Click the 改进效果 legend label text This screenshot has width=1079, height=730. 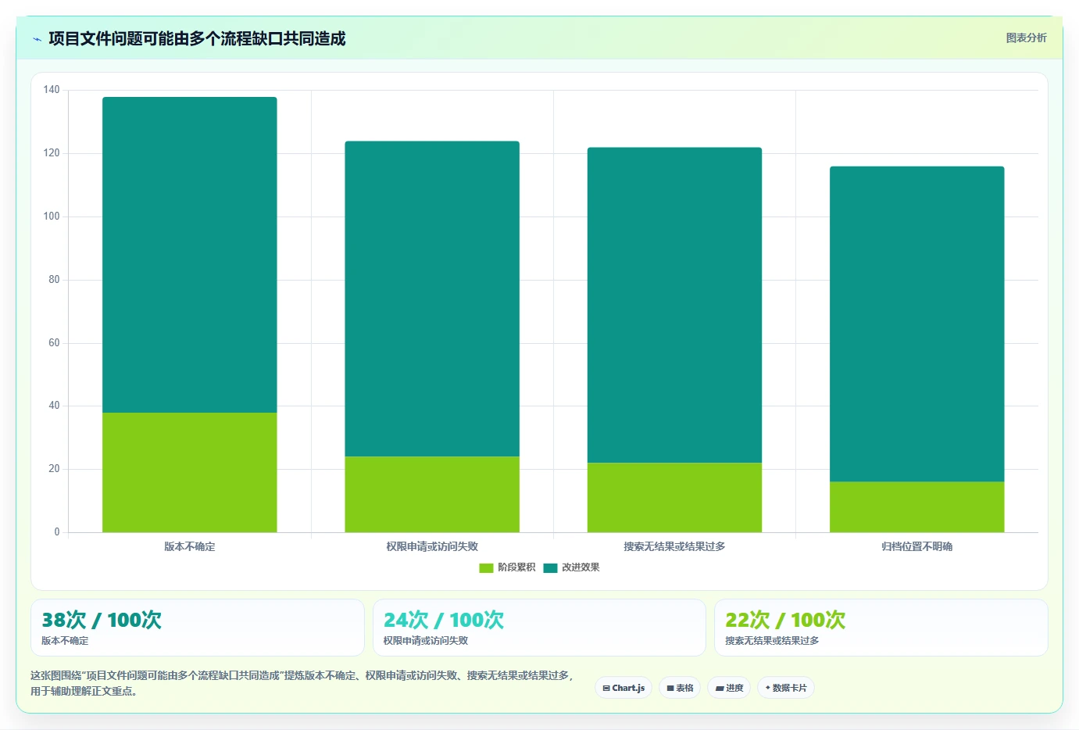point(581,567)
